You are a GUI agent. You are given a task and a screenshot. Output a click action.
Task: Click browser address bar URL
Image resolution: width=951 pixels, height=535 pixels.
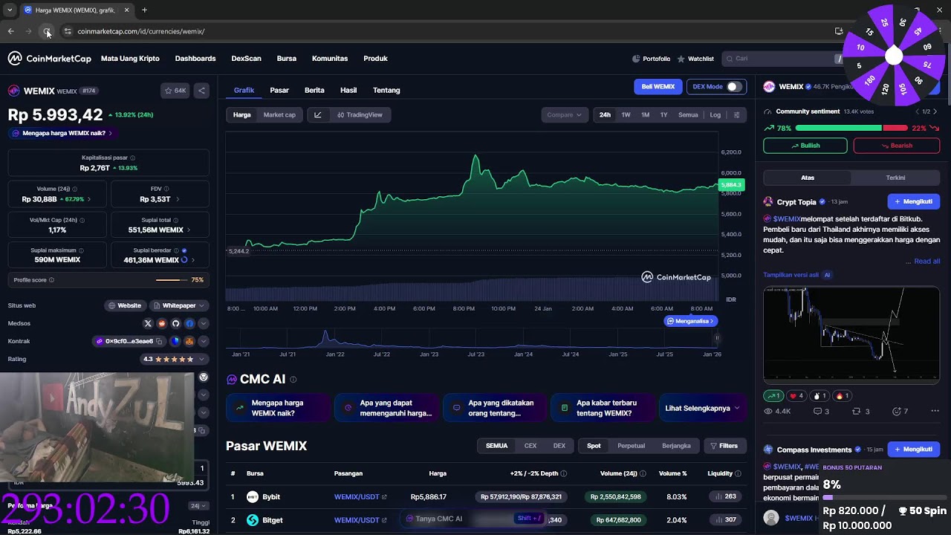click(141, 31)
